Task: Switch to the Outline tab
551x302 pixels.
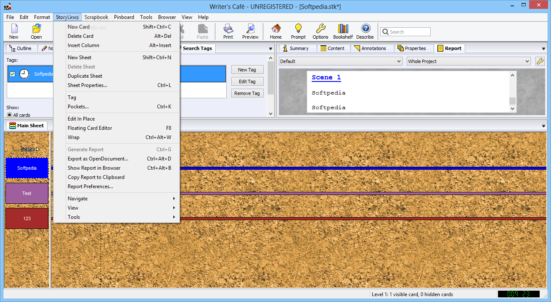Action: pos(21,48)
